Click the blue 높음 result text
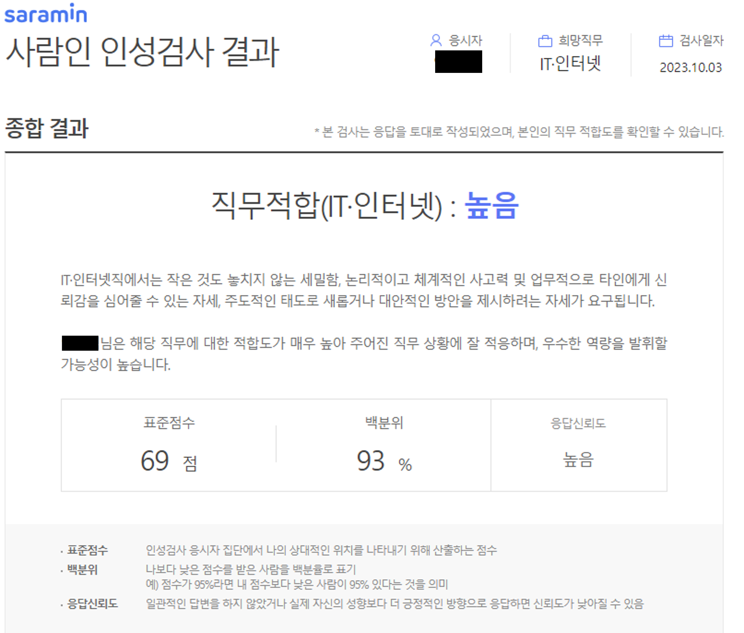Viewport: 744px width, 633px height. (491, 205)
